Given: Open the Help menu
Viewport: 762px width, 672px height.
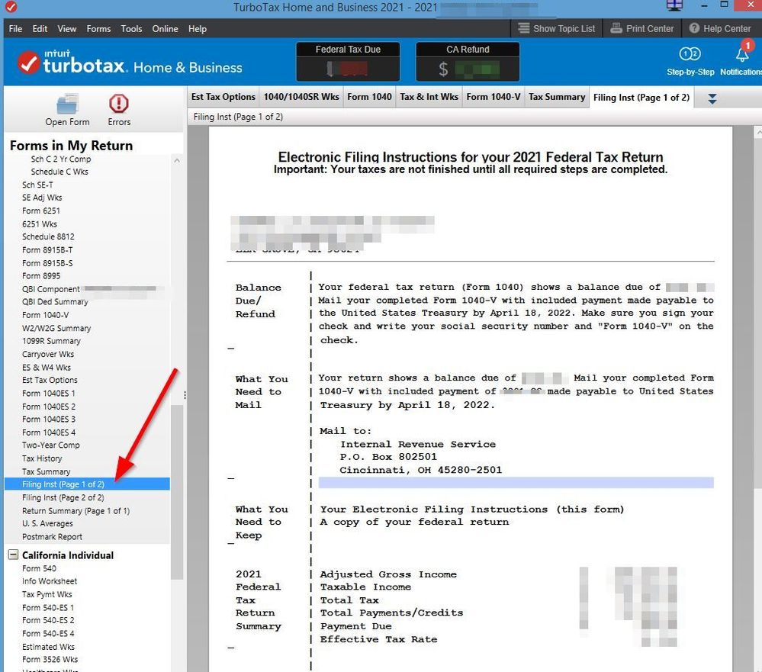Looking at the screenshot, I should click(x=198, y=29).
